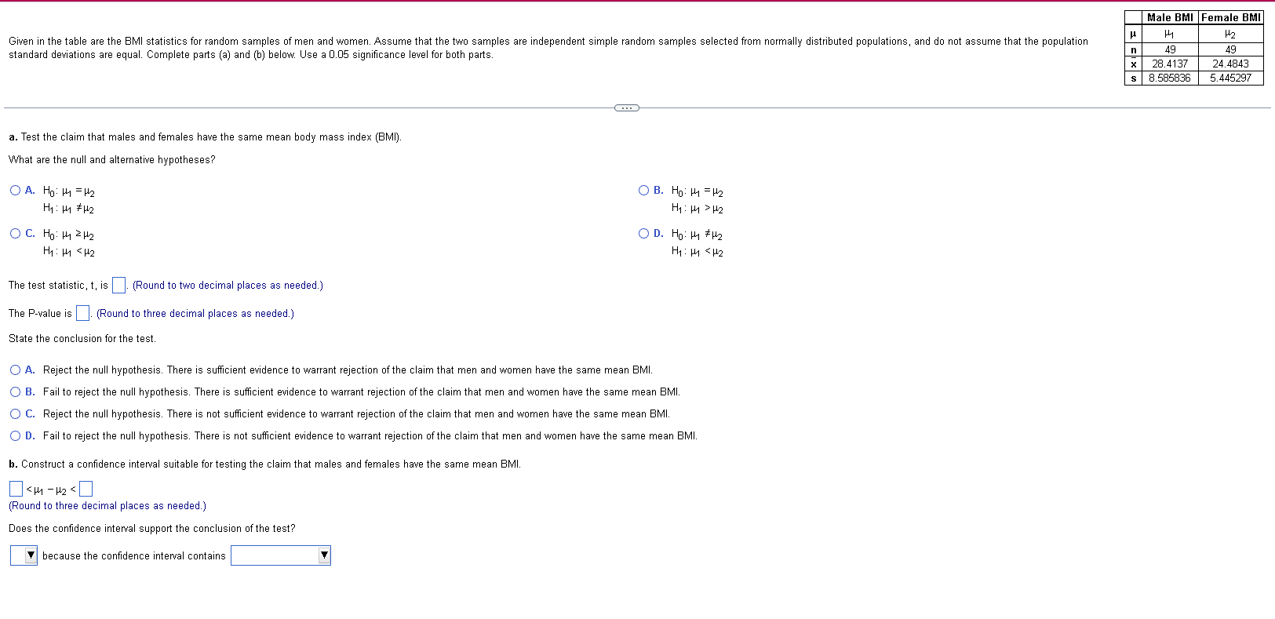Click the blue 'Round to two decimal places' text
1275x619 pixels.
[226, 285]
